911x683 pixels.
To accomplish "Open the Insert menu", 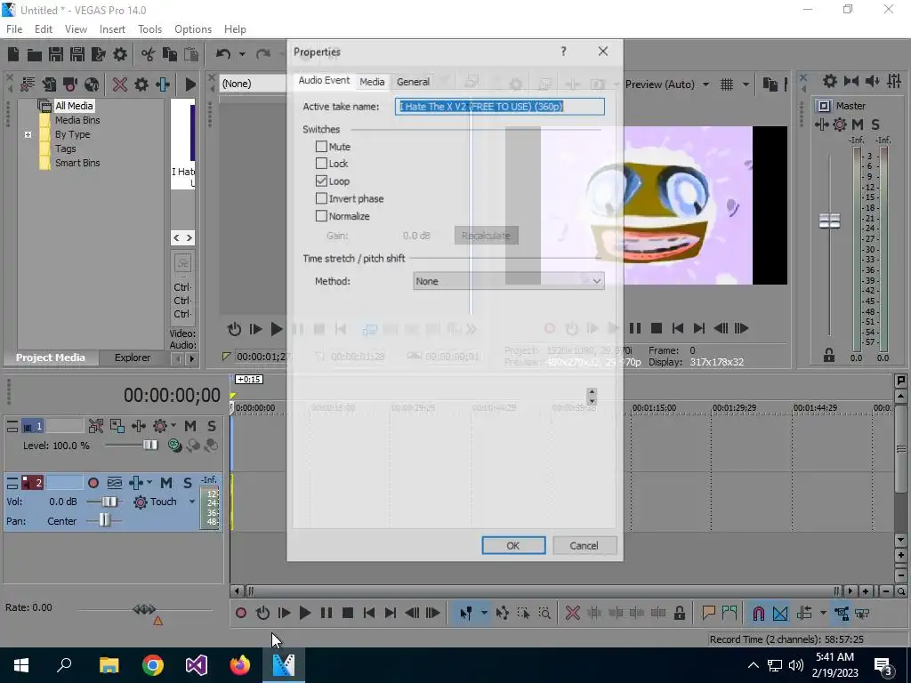I will [112, 29].
